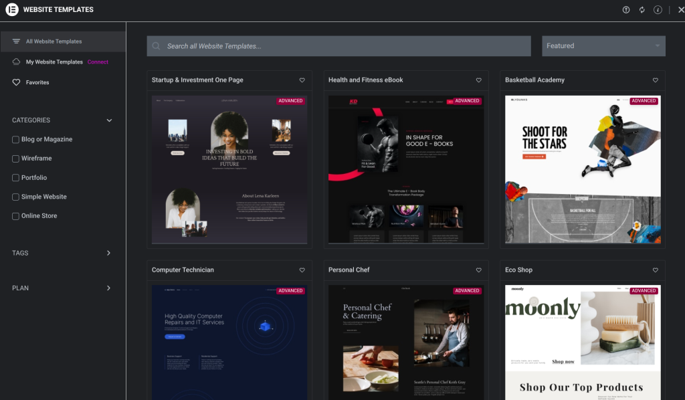
Task: Open the Startup & Investment template thumbnail
Action: point(229,169)
